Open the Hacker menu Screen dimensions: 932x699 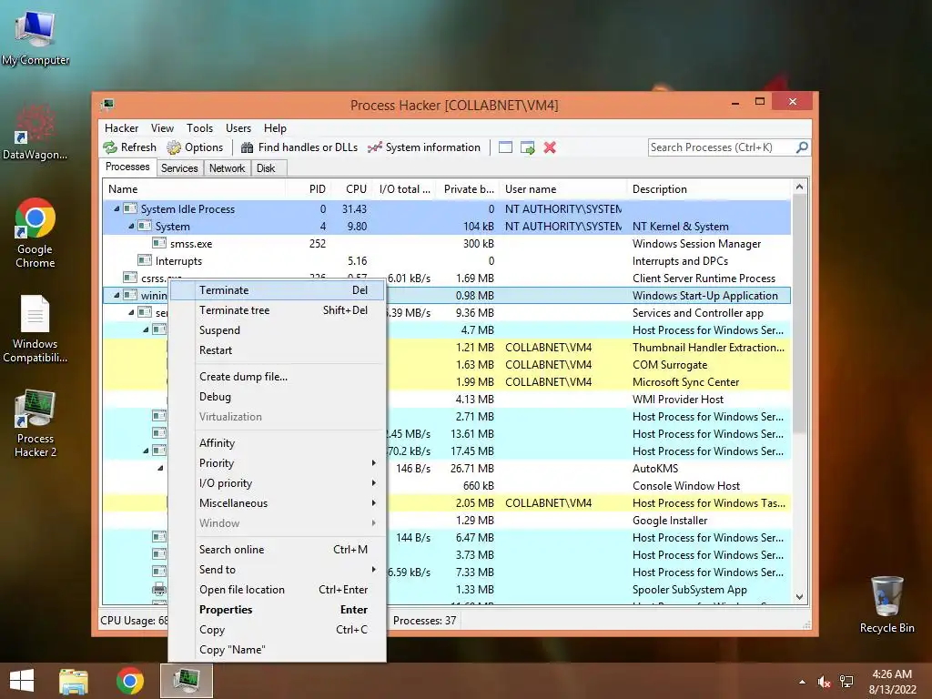[121, 127]
